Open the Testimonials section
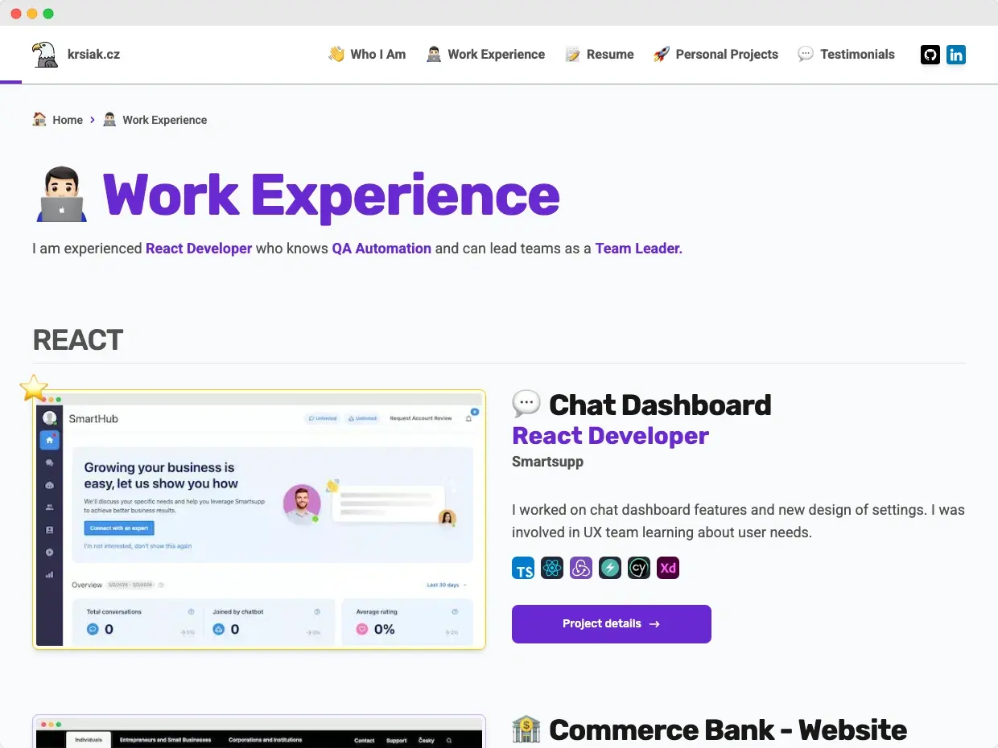This screenshot has height=748, width=998. coord(846,55)
